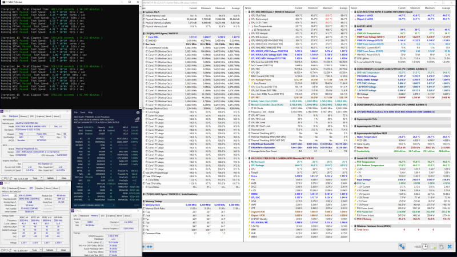The width and height of the screenshot is (457, 257).
Task: Switch to Graphics tab in CPU-Z SPD window
Action: tap(39, 188)
